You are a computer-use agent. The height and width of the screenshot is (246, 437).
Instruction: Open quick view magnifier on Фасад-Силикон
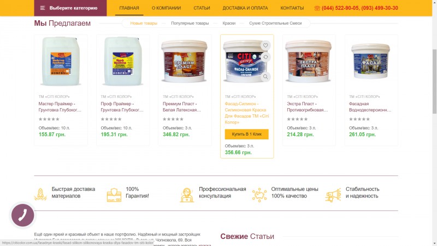pos(265,77)
